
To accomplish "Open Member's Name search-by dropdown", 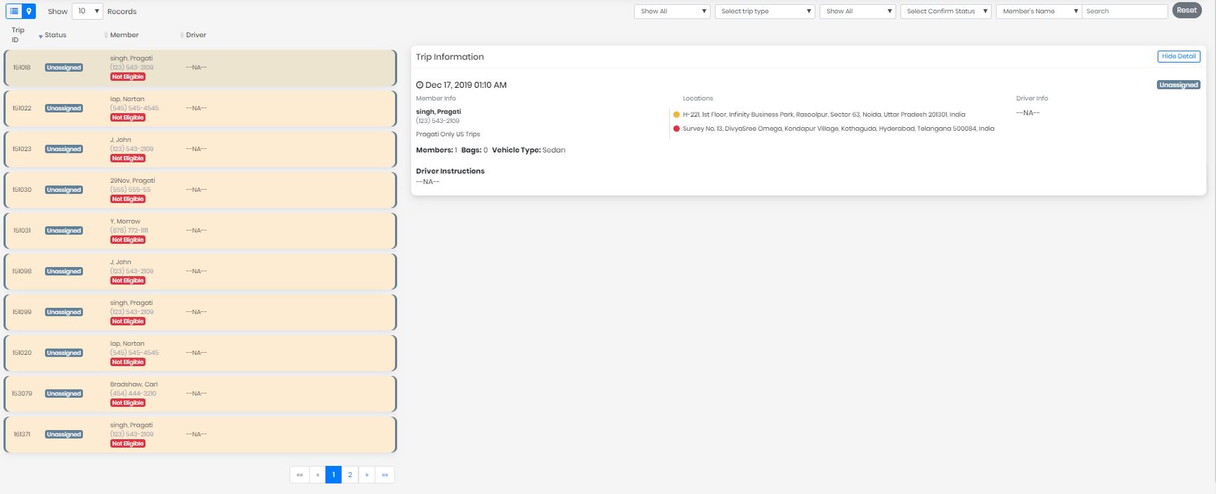I will pos(1039,11).
